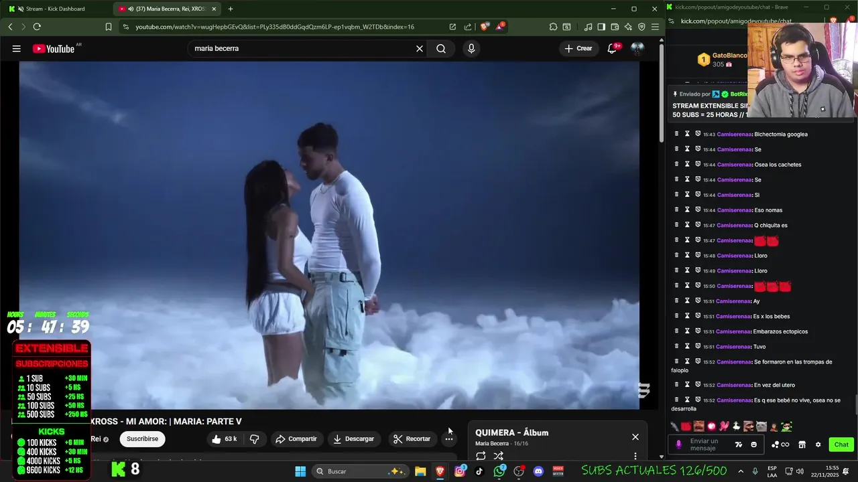The image size is (858, 482).
Task: Like the video with 63 k thumbs up
Action: pyautogui.click(x=224, y=438)
